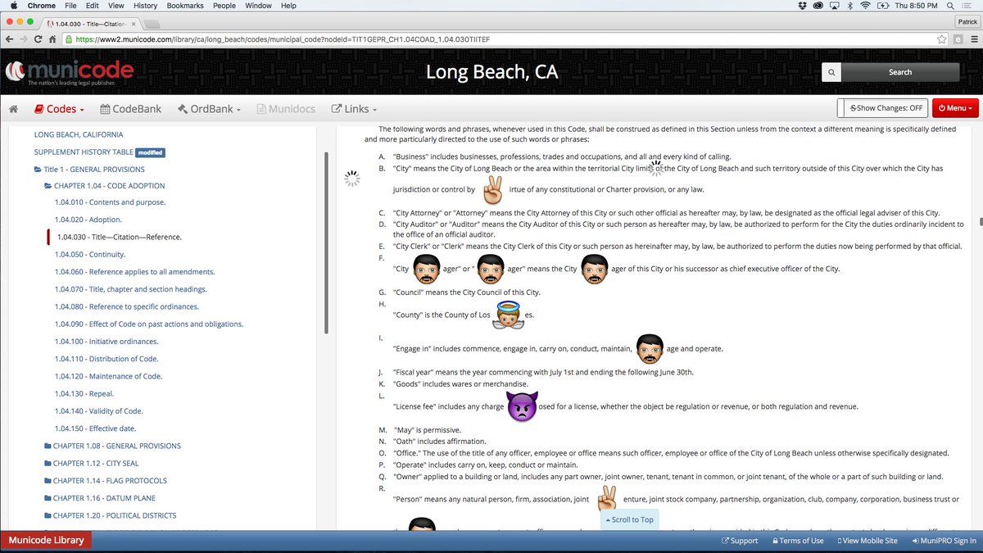Click the Scroll to Top button
Viewport: 983px width, 553px height.
coord(629,519)
